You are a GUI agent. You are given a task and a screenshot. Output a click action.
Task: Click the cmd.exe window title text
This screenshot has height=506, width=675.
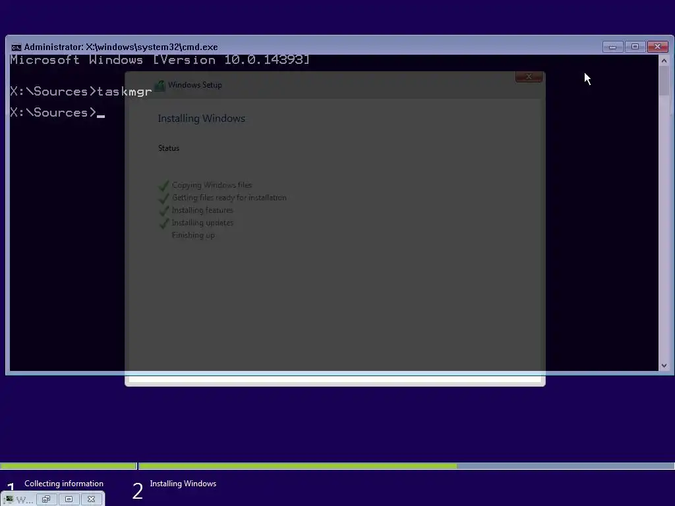(121, 47)
